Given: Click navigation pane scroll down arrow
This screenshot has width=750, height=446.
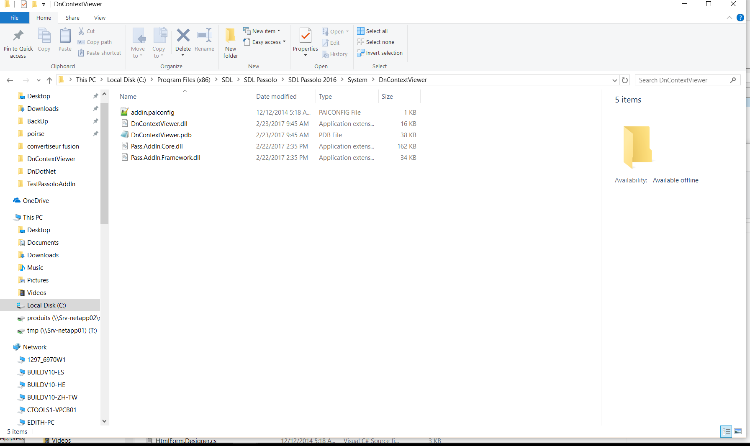Looking at the screenshot, I should click(x=105, y=421).
